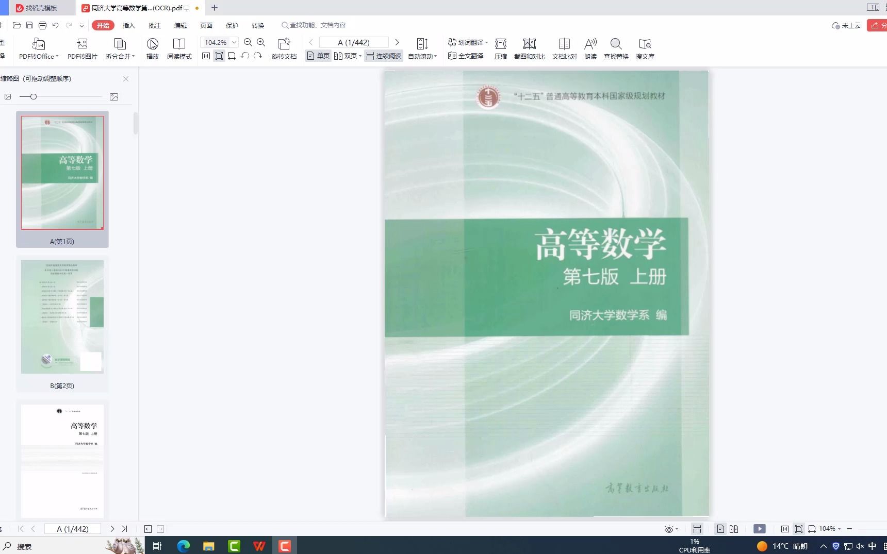
Task: Open the 插入 ribbon tab
Action: click(128, 25)
